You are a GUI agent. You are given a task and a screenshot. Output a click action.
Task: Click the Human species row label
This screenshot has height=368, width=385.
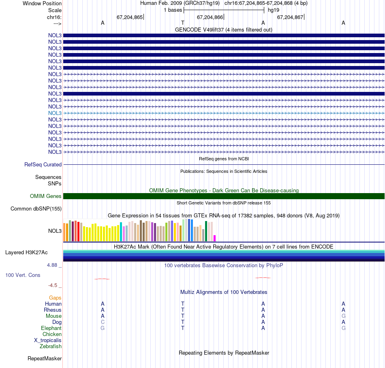53,304
